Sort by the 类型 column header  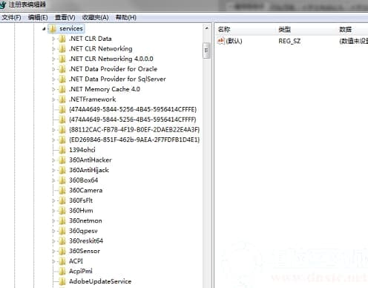tap(284, 30)
